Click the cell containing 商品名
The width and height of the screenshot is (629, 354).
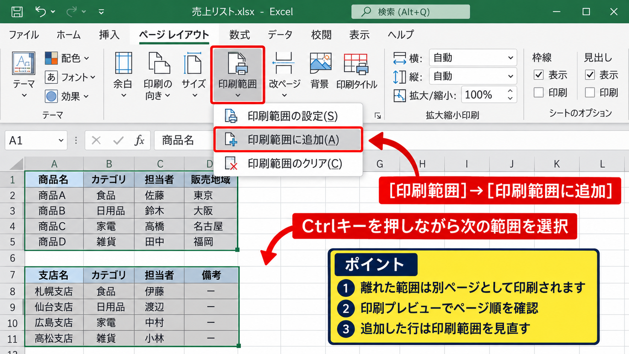(x=54, y=179)
